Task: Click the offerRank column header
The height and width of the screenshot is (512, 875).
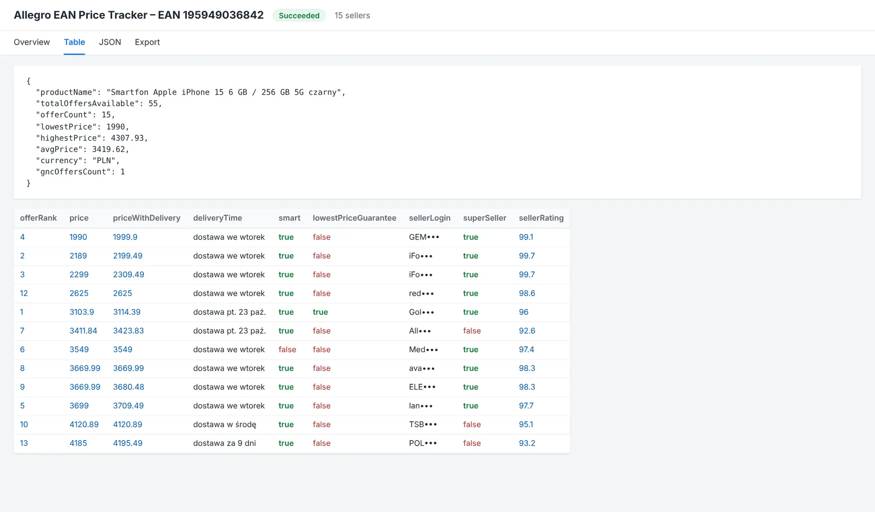Action: [38, 218]
